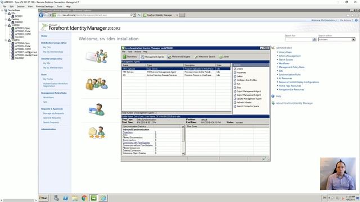Open the Operations toolbar button
Screen dimensions: 360x202
click(130, 57)
